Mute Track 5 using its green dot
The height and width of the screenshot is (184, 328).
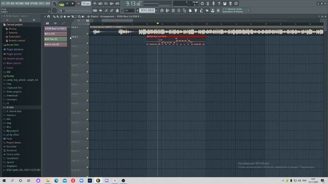pyautogui.click(x=88, y=72)
